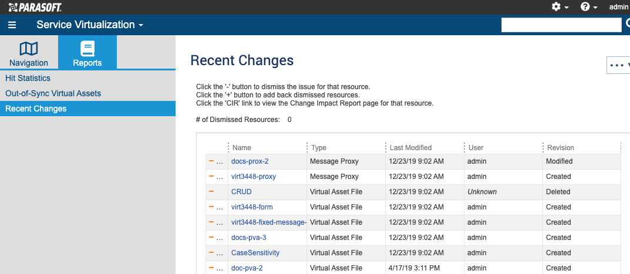Open CIR link for virt3448-form row
The width and height of the screenshot is (630, 274).
(x=220, y=208)
